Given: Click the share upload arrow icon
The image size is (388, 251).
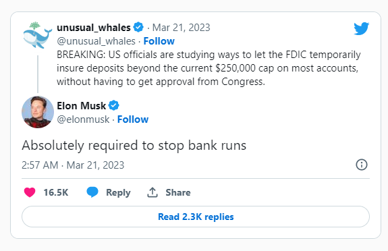Looking at the screenshot, I should 153,192.
